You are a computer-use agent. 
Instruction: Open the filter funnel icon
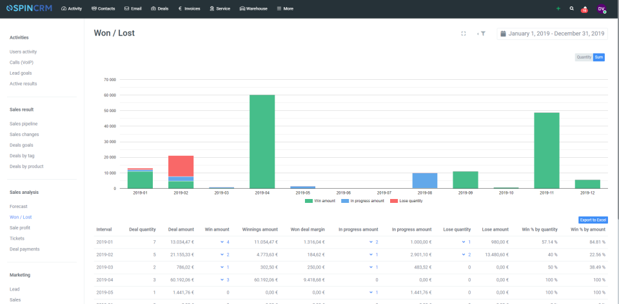click(483, 33)
